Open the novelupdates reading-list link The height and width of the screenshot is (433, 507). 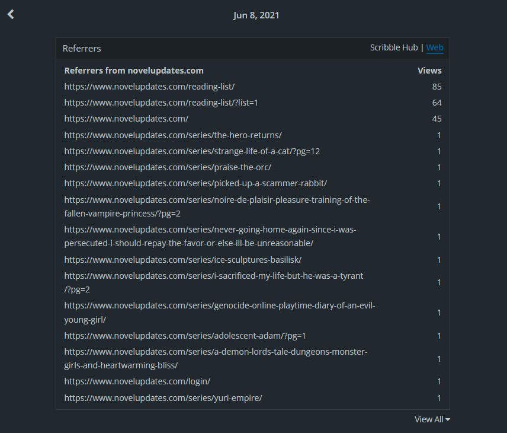click(x=149, y=87)
